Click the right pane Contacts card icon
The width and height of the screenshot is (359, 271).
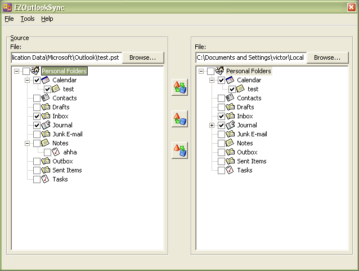tap(230, 98)
